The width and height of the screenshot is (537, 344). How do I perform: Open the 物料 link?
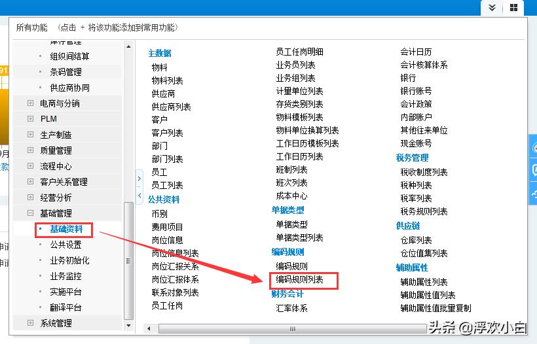(x=160, y=68)
